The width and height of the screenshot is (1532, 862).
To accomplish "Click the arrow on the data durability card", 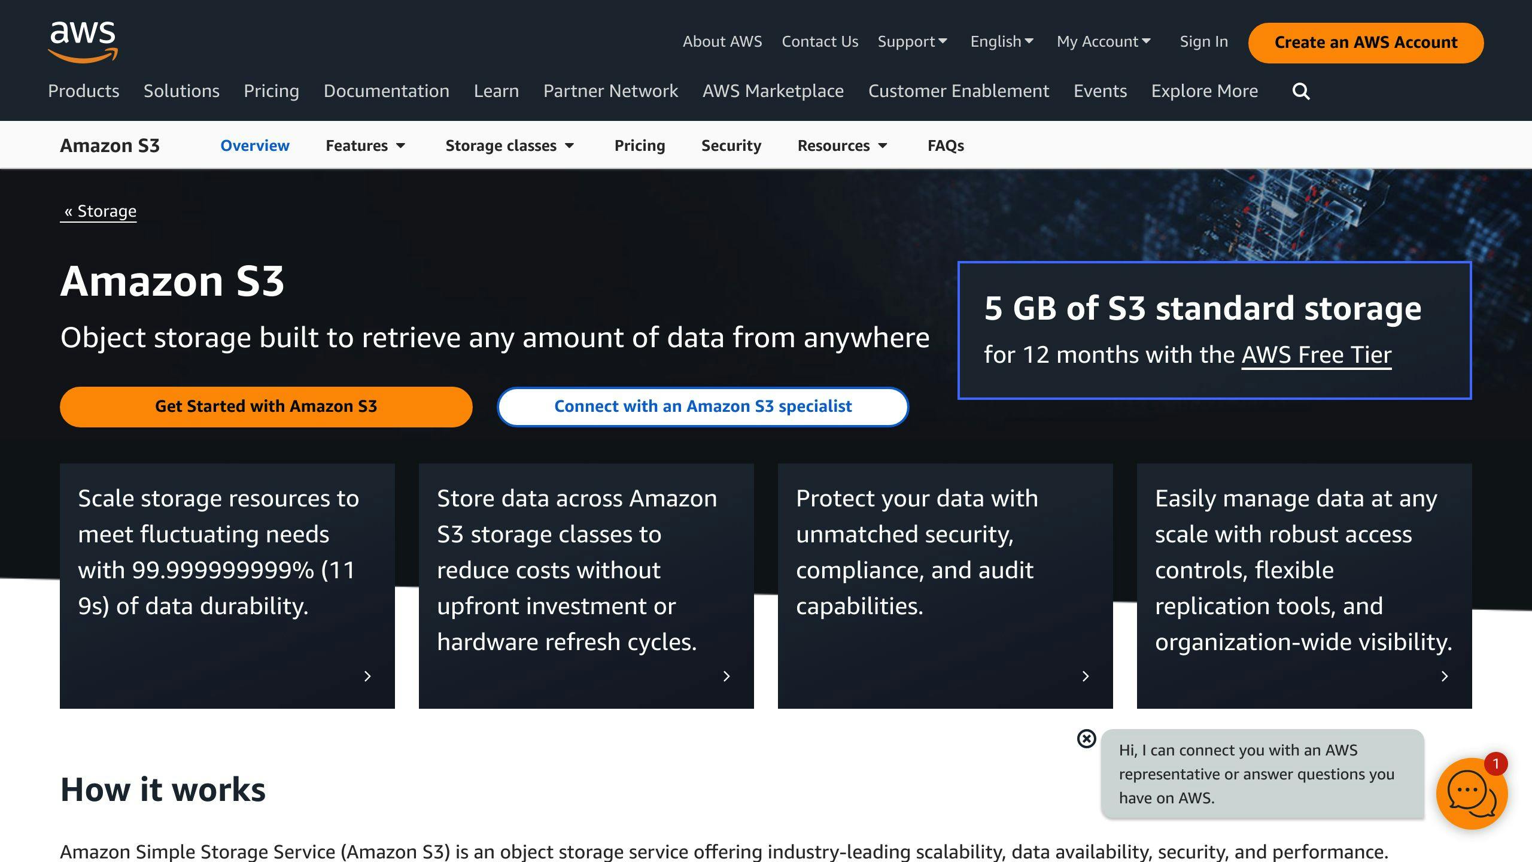I will click(367, 676).
